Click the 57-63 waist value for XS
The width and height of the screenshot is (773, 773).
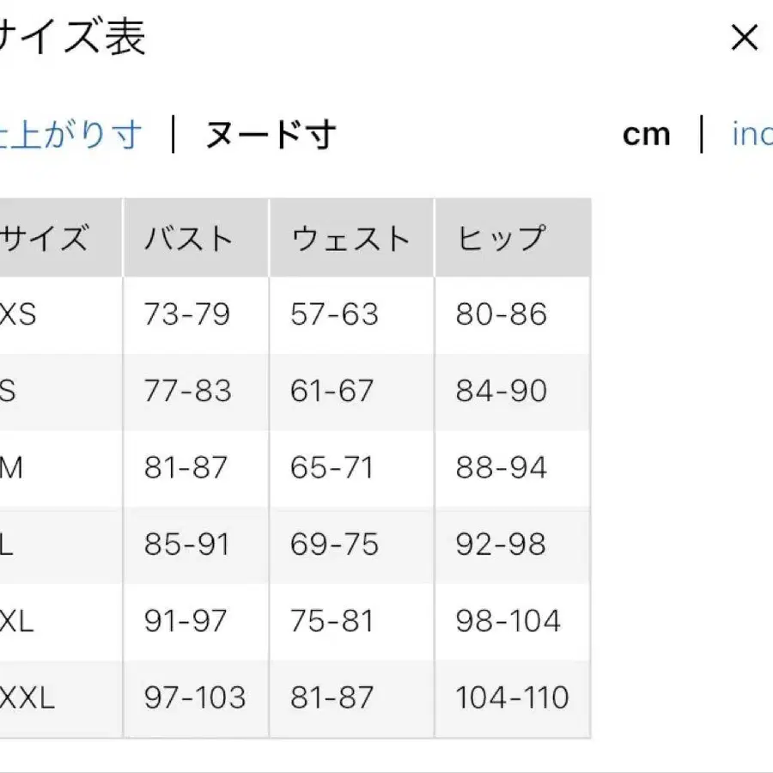332,314
